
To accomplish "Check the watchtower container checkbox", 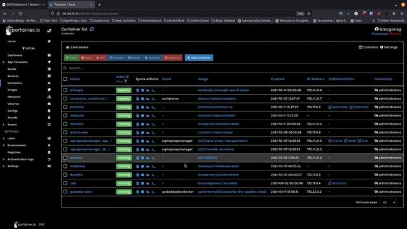I will coord(65,132).
